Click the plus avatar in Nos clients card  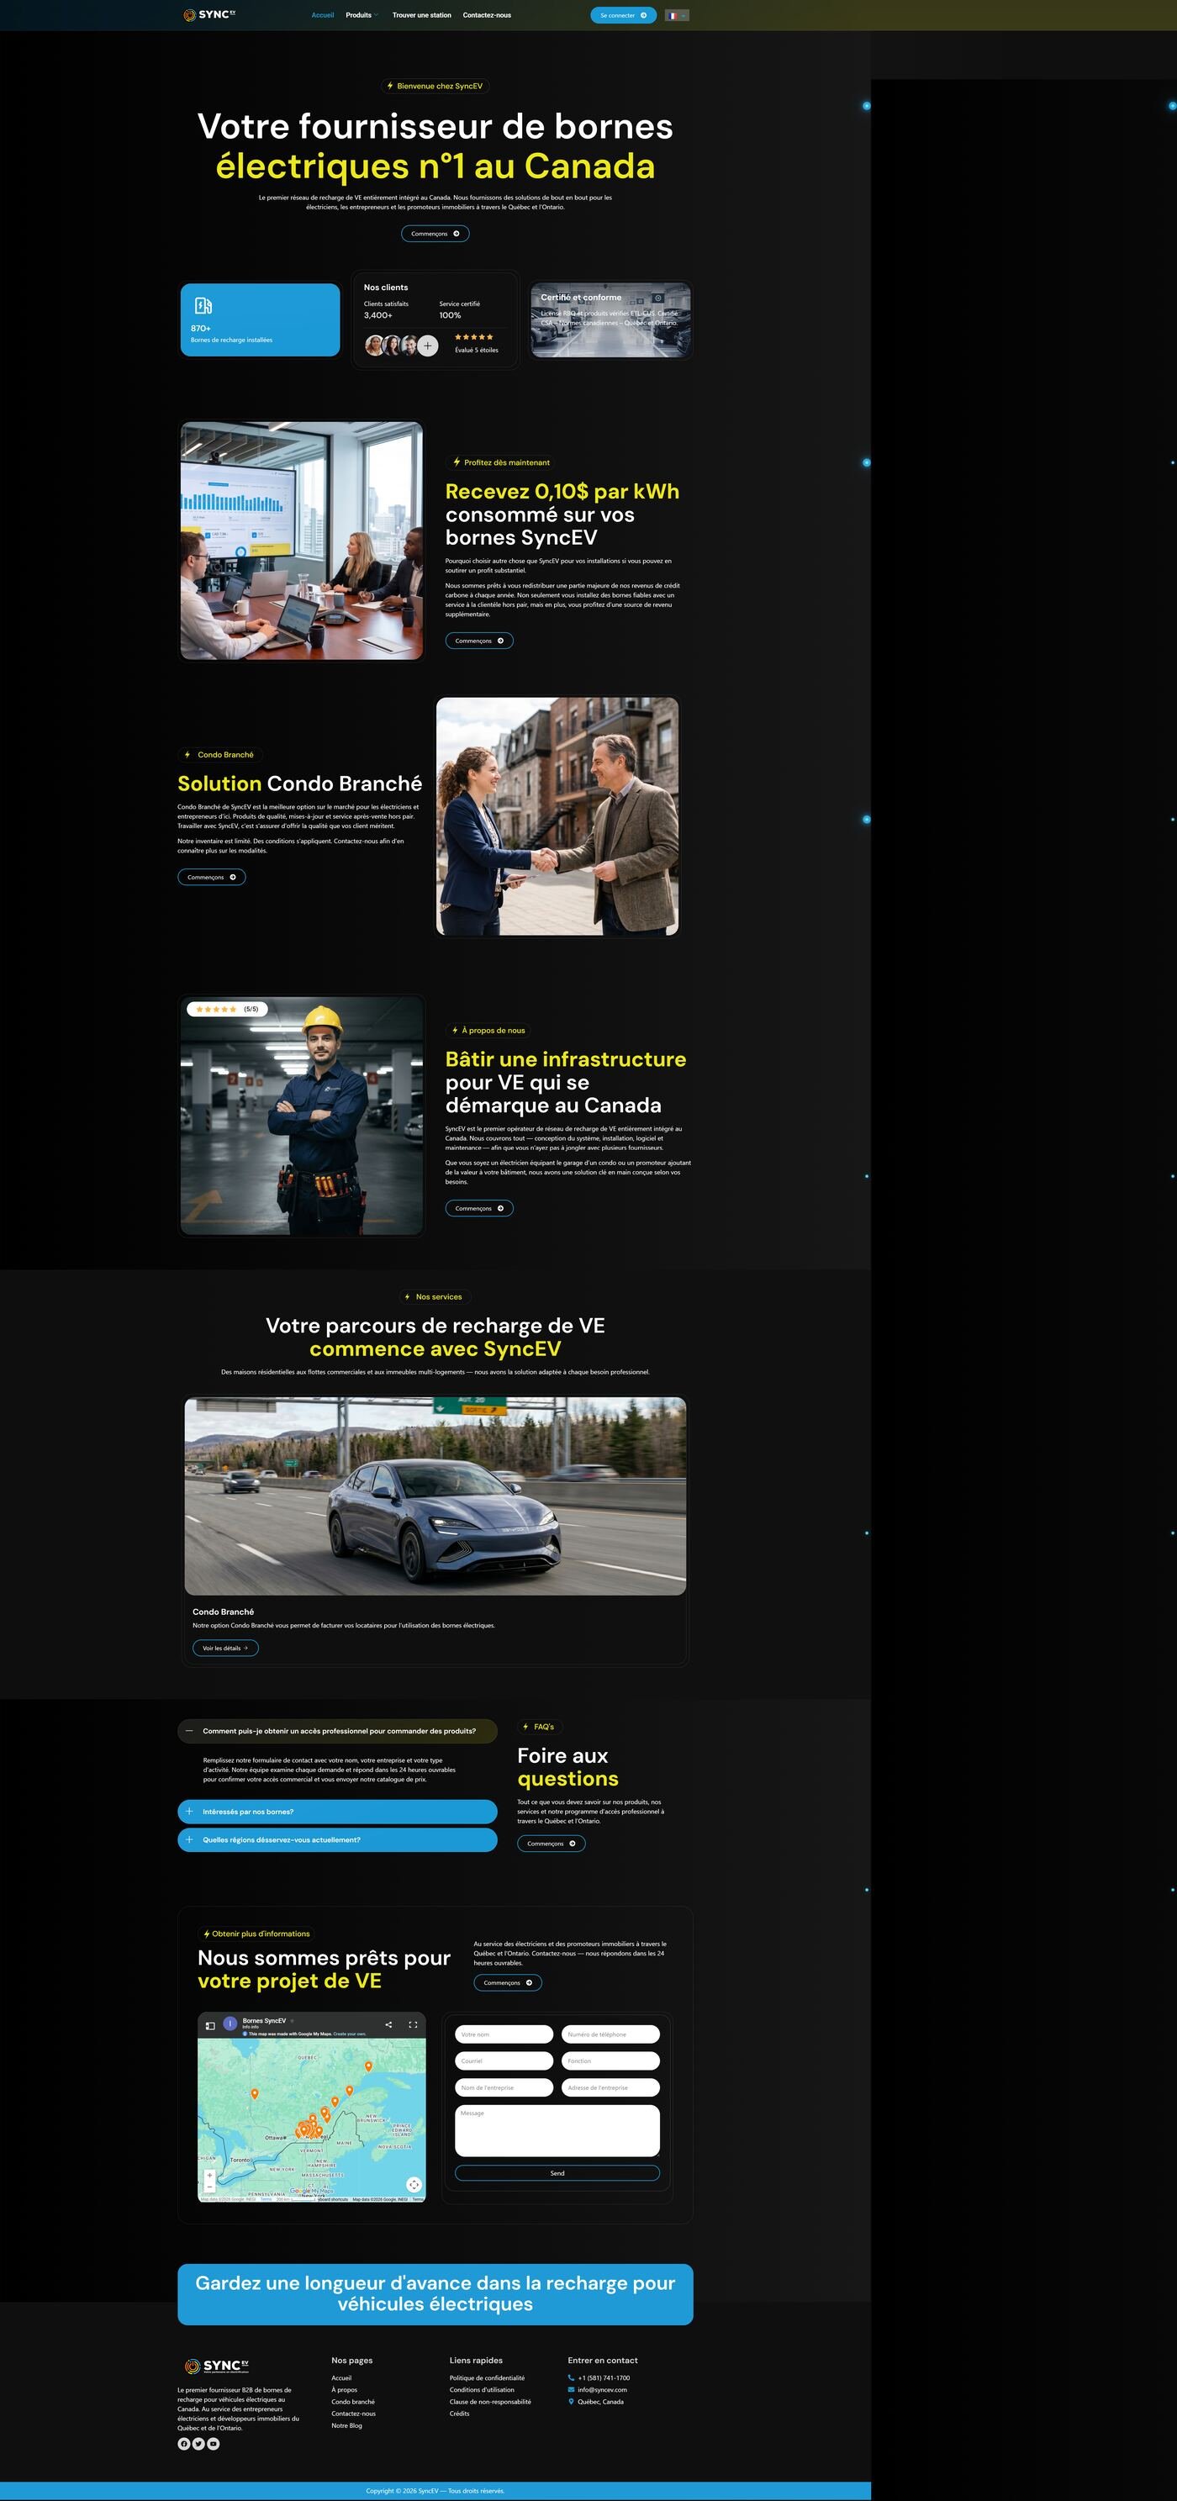[x=427, y=346]
